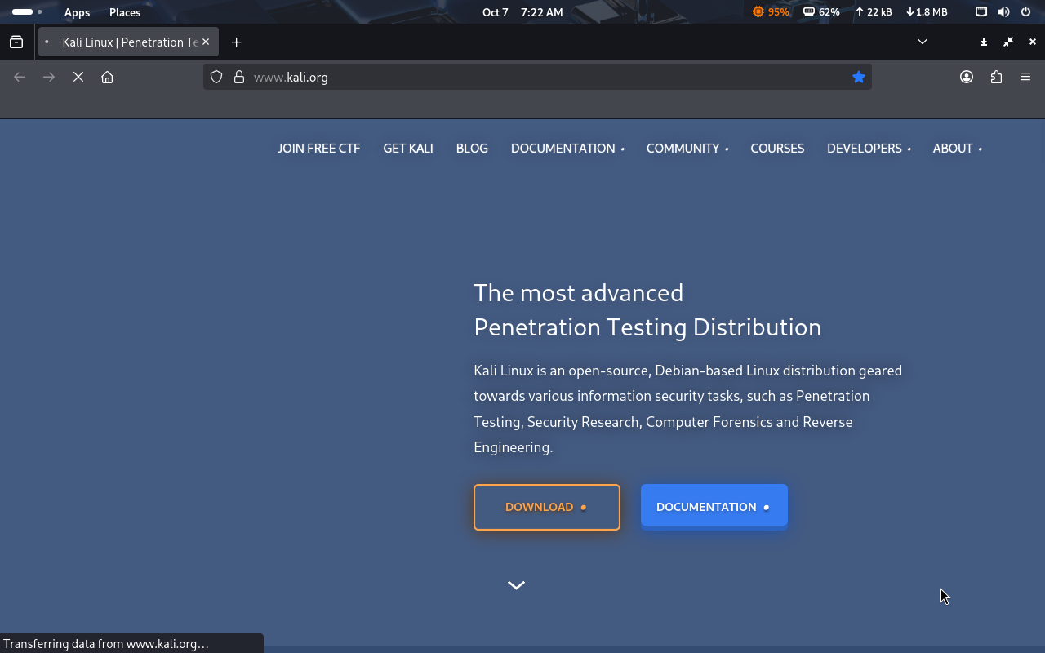Go to the Firefox home page icon
The height and width of the screenshot is (653, 1045).
pyautogui.click(x=107, y=77)
